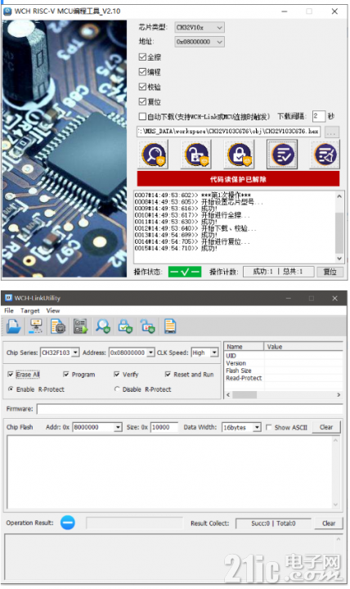Open the File menu
Screen dimensions: 350x589
[x=9, y=311]
